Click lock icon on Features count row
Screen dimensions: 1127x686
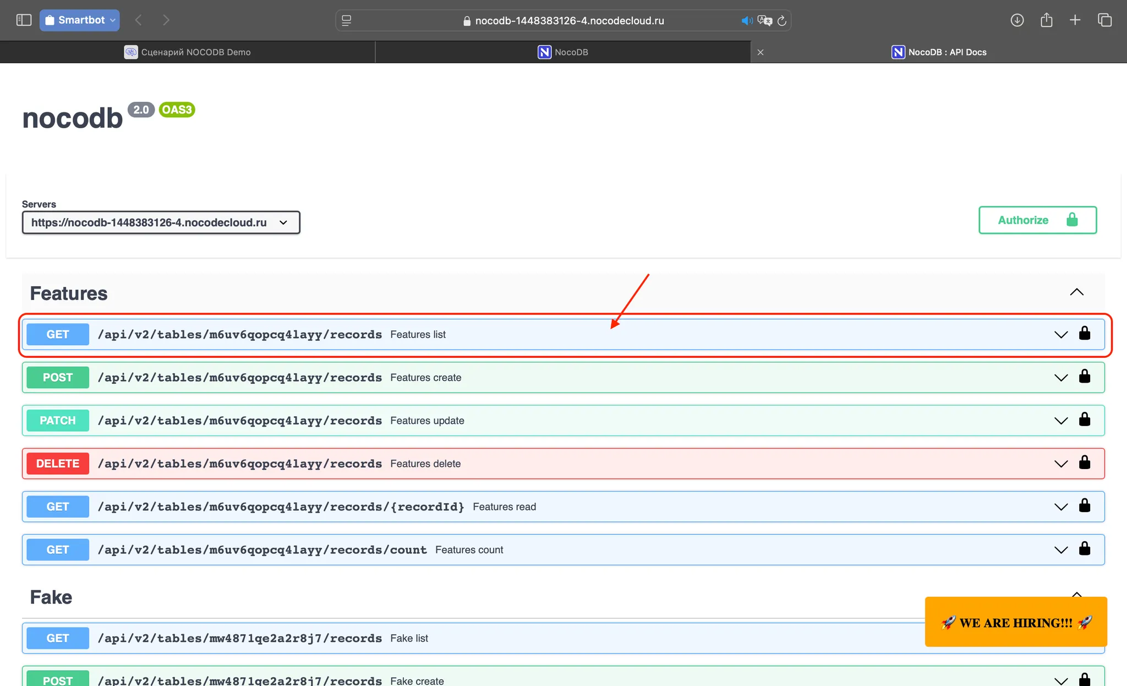pyautogui.click(x=1084, y=549)
